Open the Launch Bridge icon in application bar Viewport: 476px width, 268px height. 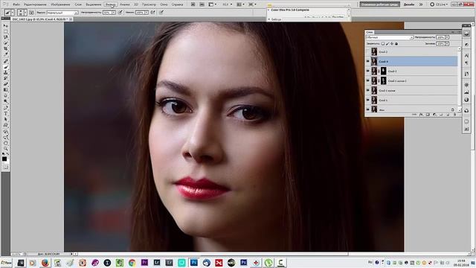point(193,4)
